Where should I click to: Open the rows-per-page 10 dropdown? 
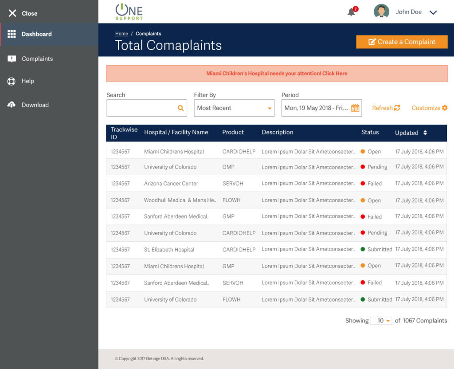(381, 321)
